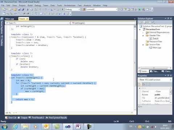Open OneNote from the taskbar
The image size is (174, 130).
(x=78, y=127)
